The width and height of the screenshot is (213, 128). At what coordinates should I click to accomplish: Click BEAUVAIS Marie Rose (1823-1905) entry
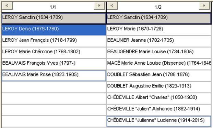[x=54, y=76]
